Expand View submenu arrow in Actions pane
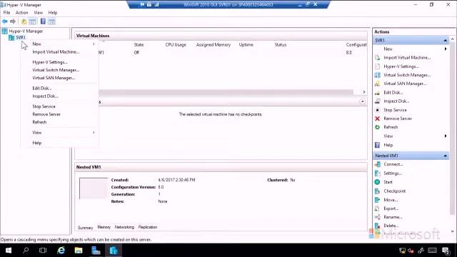 [446, 136]
